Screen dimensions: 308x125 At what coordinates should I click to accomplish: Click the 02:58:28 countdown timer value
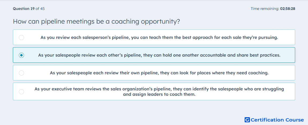coord(288,9)
